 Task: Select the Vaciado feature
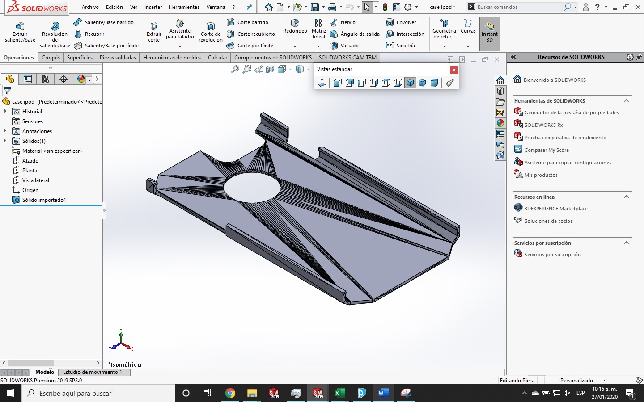(x=344, y=46)
